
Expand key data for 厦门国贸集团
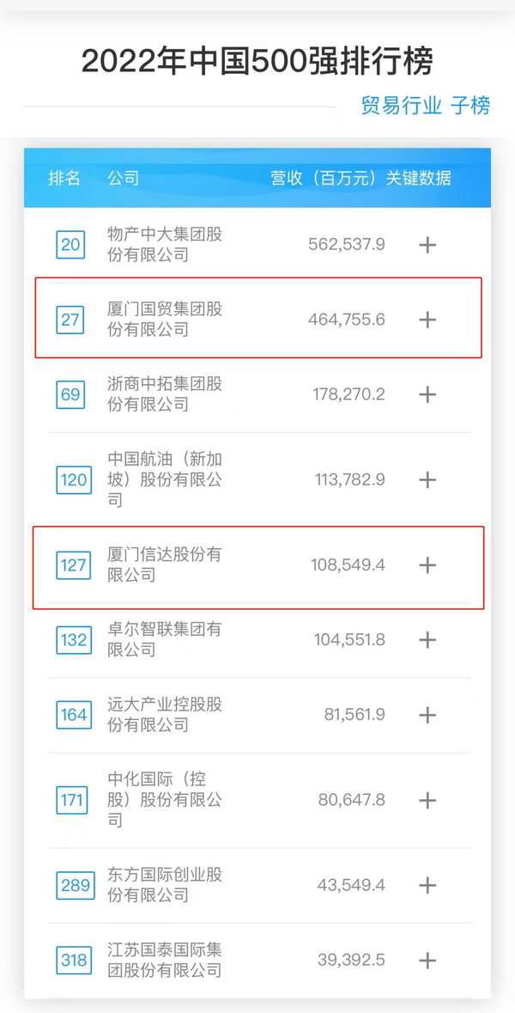(x=427, y=320)
